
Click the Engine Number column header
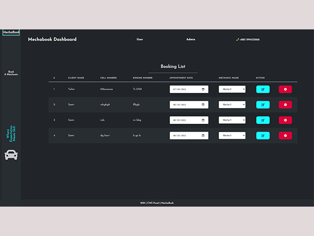(142, 78)
